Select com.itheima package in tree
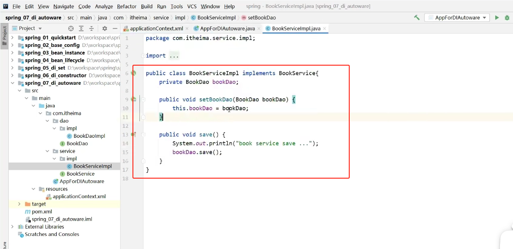The width and height of the screenshot is (513, 249). [x=63, y=113]
